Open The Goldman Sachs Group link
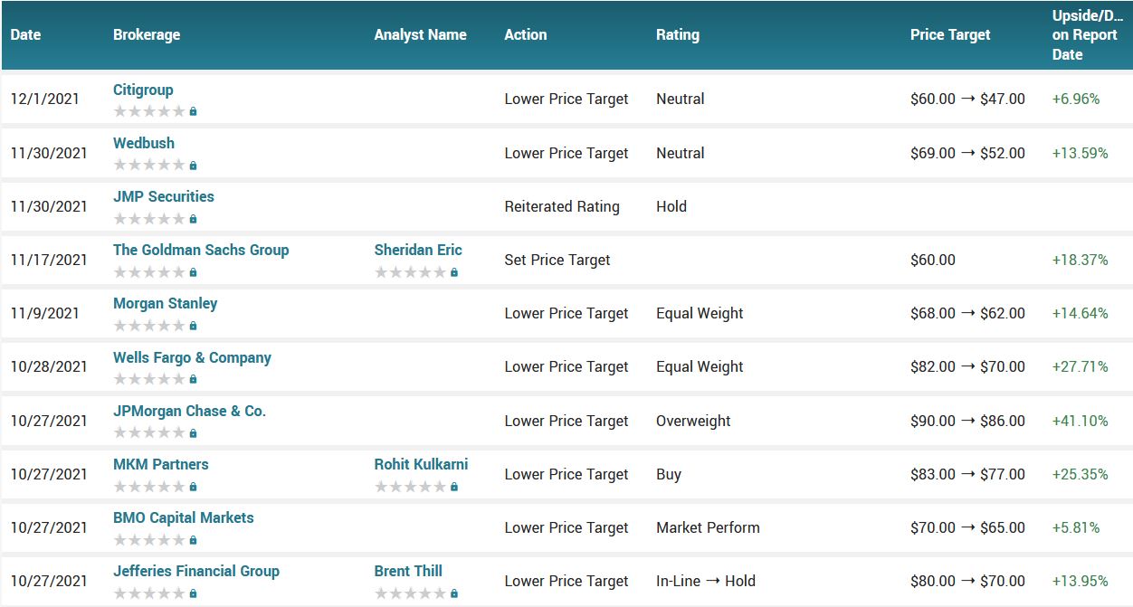The image size is (1133, 607). point(201,250)
